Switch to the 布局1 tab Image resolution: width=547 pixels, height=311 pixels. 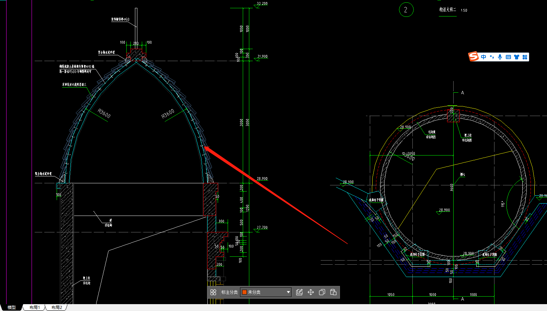34,307
